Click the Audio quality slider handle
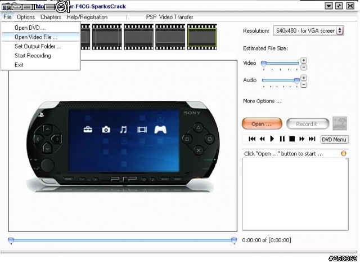The height and width of the screenshot is (263, 360). [x=297, y=81]
